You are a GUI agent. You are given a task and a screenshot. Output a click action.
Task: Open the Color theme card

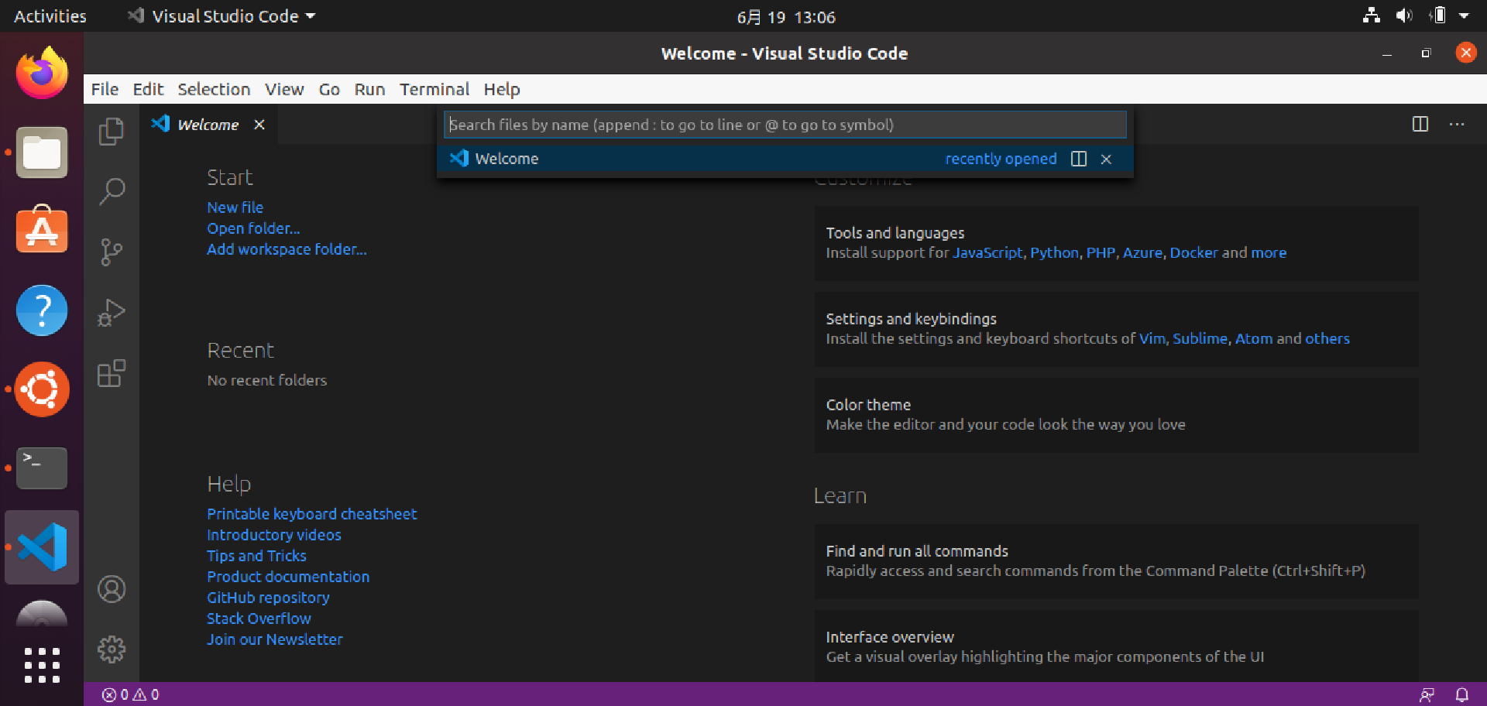(1116, 415)
